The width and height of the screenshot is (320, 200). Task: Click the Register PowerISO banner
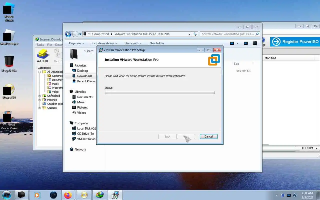pos(295,42)
